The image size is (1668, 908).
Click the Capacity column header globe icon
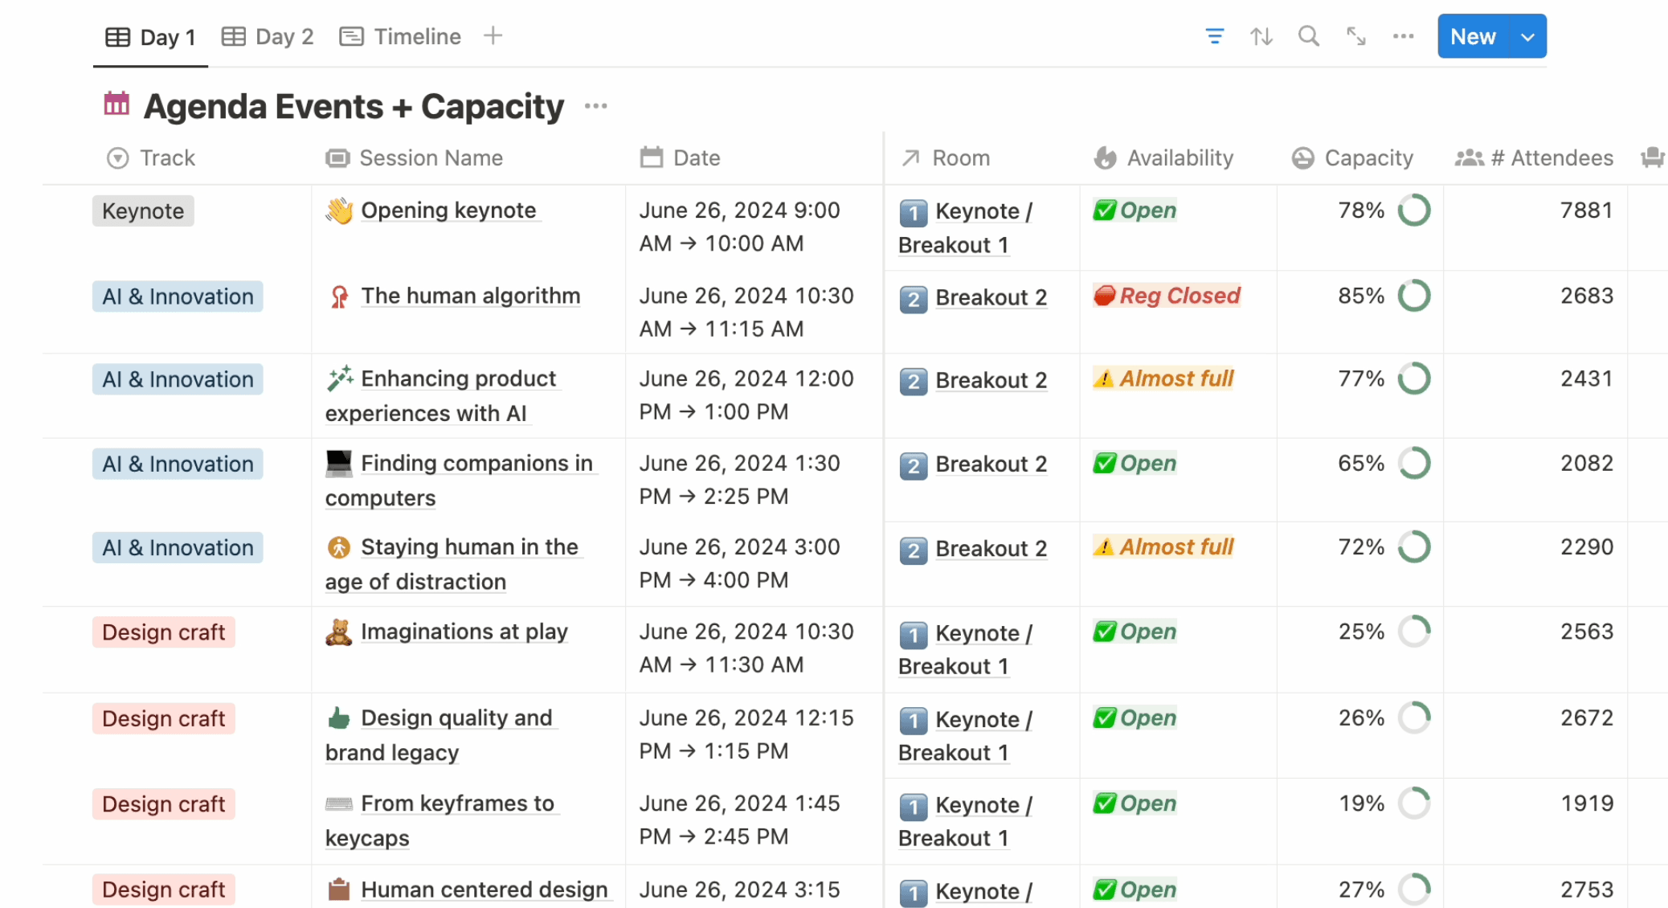1302,157
